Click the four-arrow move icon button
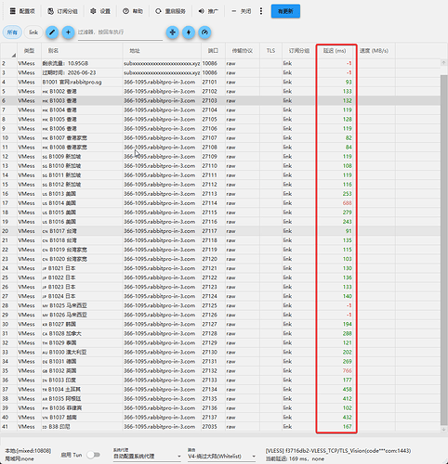 pos(173,32)
